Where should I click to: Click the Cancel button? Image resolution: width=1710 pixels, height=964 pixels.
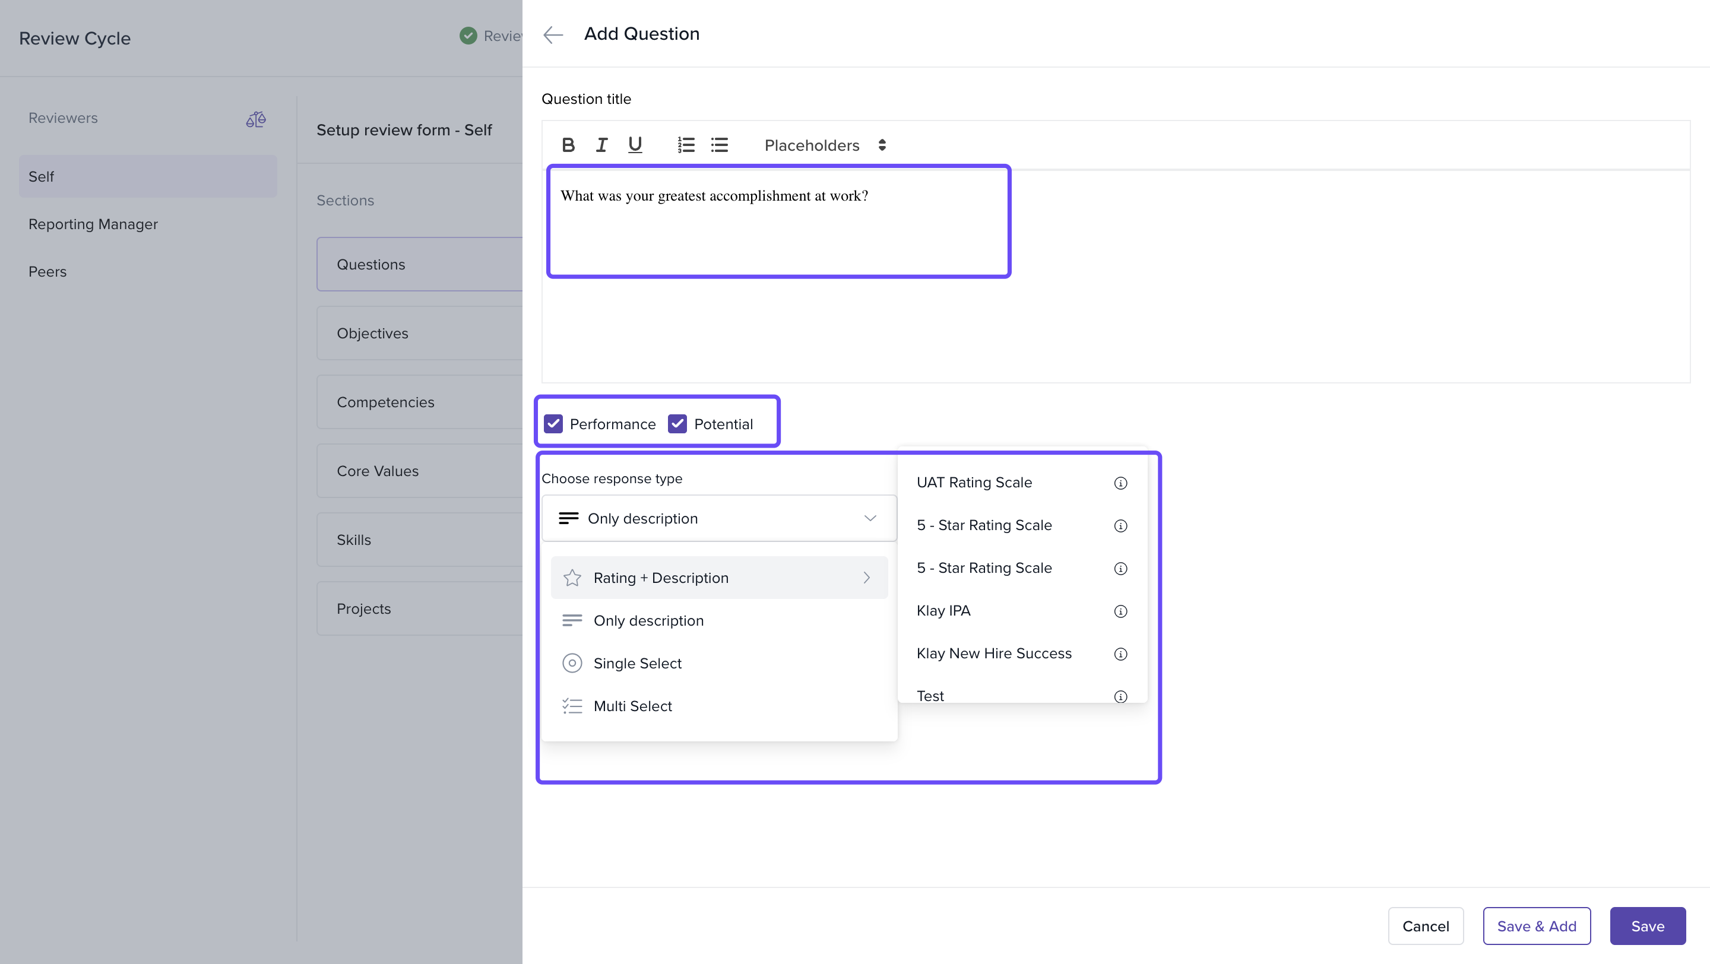(x=1425, y=926)
